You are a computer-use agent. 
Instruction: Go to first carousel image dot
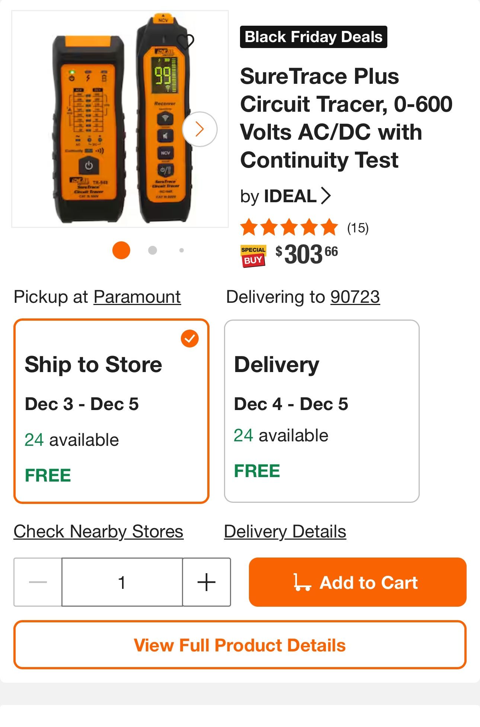point(121,250)
